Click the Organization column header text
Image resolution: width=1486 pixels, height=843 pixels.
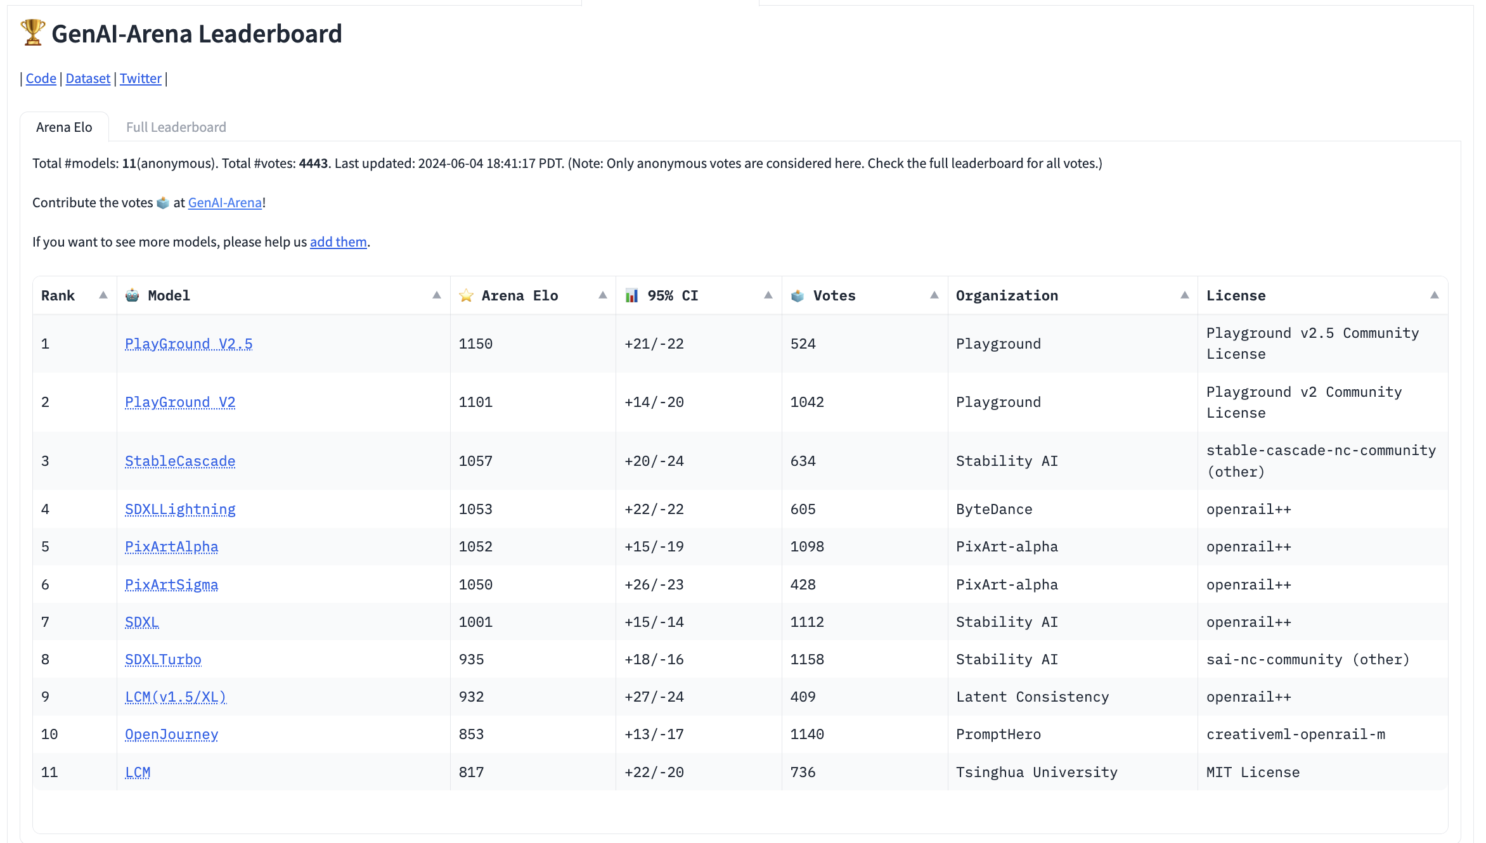point(1007,295)
